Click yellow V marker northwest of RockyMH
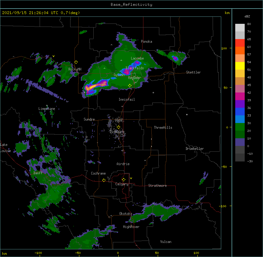The height and width of the screenshot is (257, 263). pyautogui.click(x=53, y=56)
